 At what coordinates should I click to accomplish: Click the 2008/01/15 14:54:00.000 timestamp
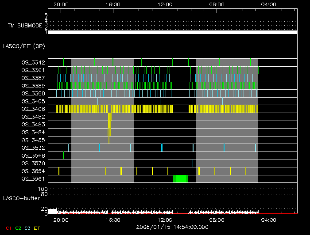click(172, 227)
